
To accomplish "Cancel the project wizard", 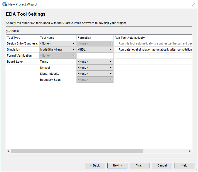I will click(162, 166).
